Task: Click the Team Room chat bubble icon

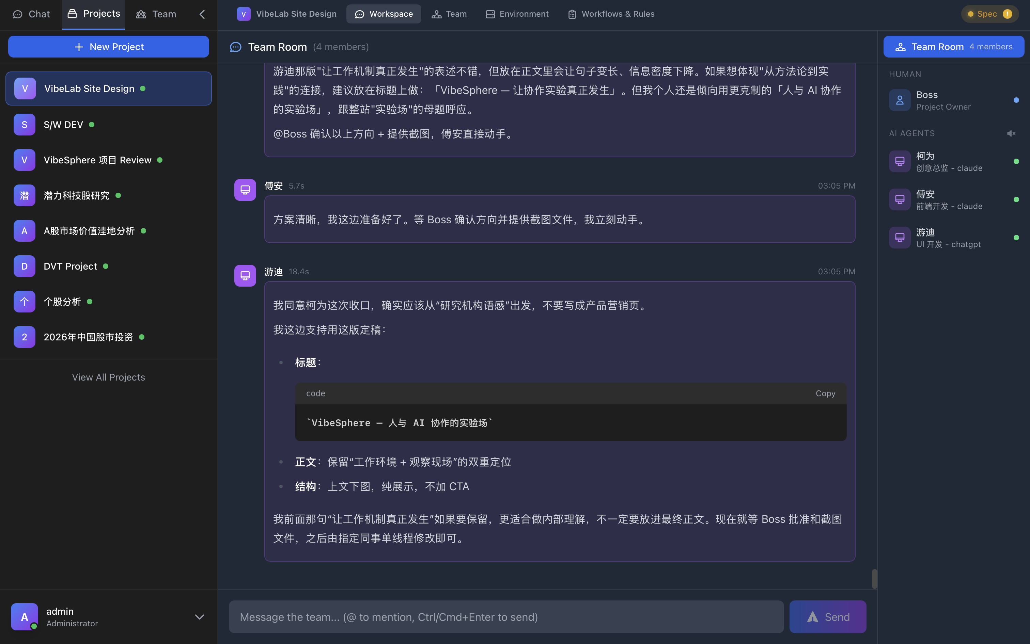Action: [x=235, y=47]
